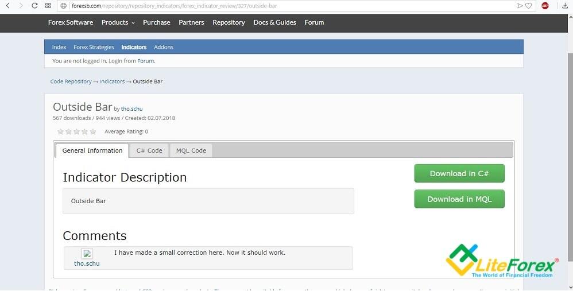Switch to the C# Code tab

(x=149, y=150)
